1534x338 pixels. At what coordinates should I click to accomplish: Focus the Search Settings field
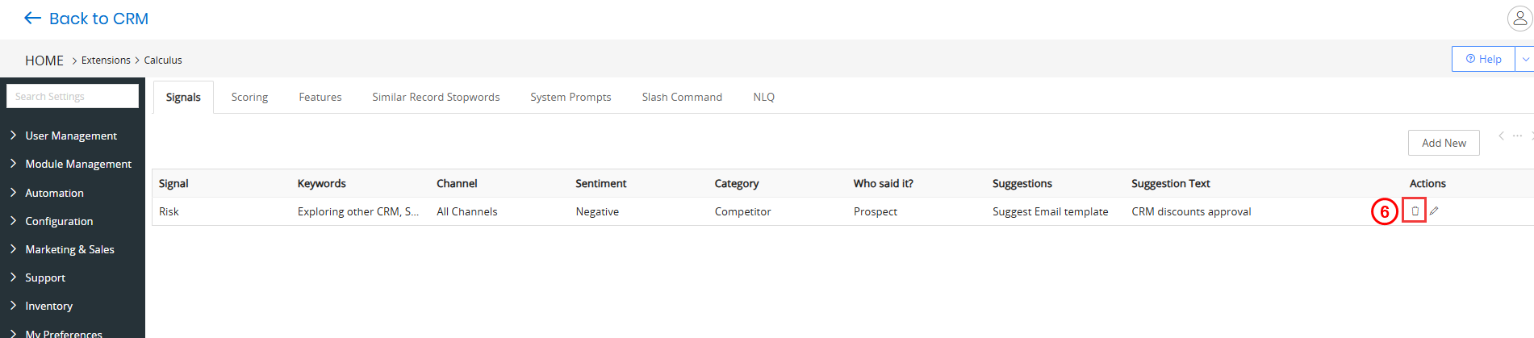tap(73, 96)
